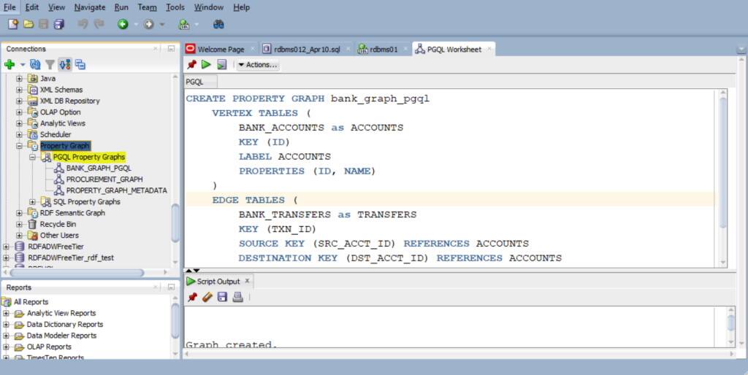Expand the Analytic View Reports folder
Image resolution: width=748 pixels, height=375 pixels.
coord(6,313)
